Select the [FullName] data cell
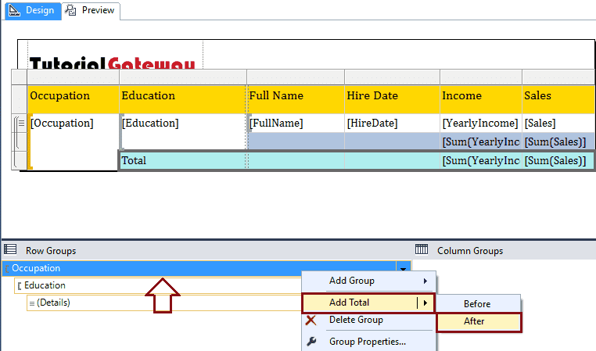This screenshot has height=351, width=596. (296, 123)
